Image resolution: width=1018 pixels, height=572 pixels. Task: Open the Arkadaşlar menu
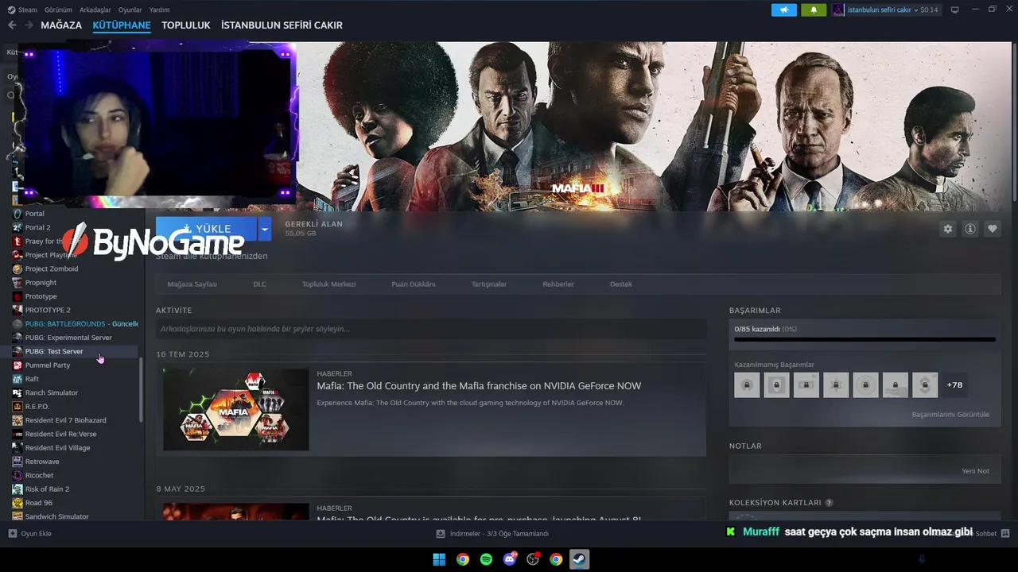(95, 10)
